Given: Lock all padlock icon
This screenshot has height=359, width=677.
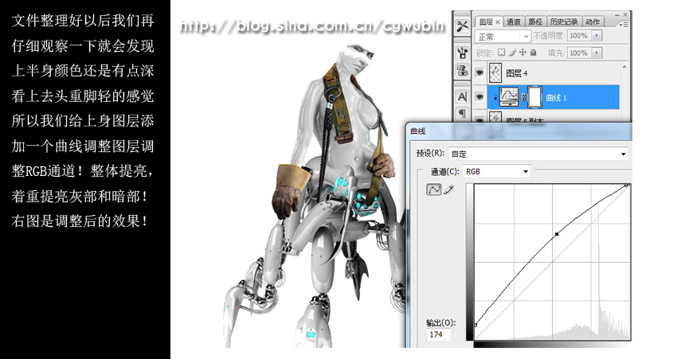Looking at the screenshot, I should (x=533, y=53).
